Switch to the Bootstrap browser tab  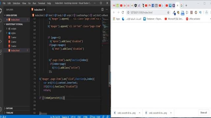point(174,6)
